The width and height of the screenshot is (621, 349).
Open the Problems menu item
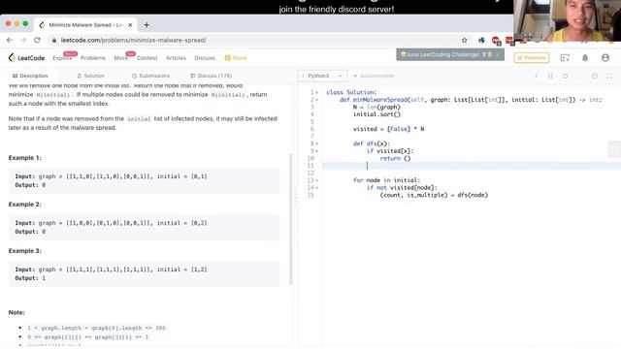pos(93,58)
